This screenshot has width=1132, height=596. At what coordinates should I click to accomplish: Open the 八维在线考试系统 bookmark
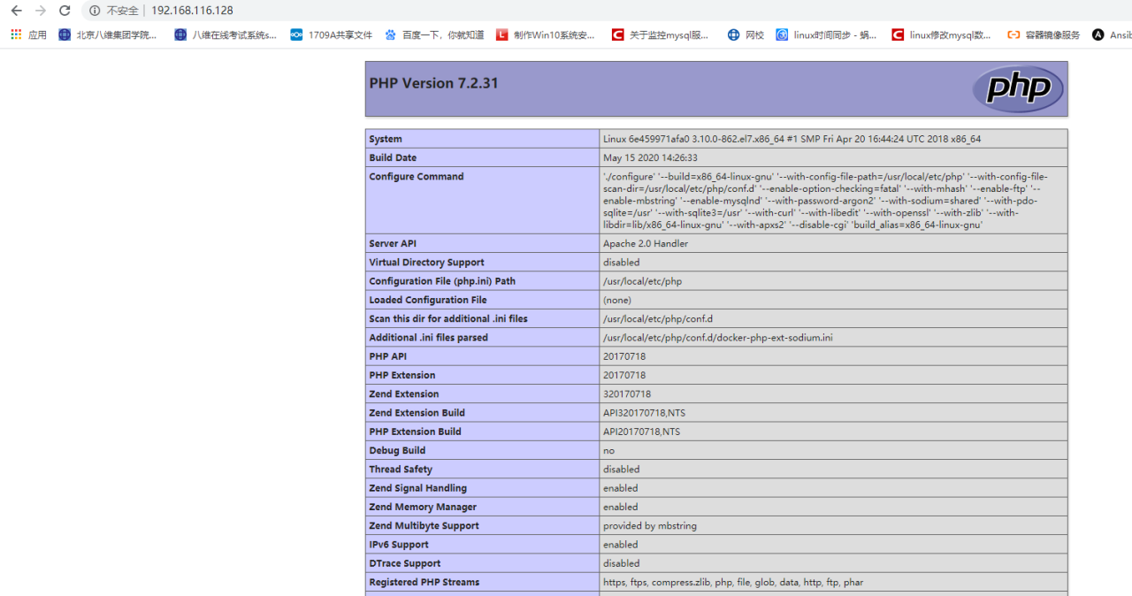pos(226,34)
